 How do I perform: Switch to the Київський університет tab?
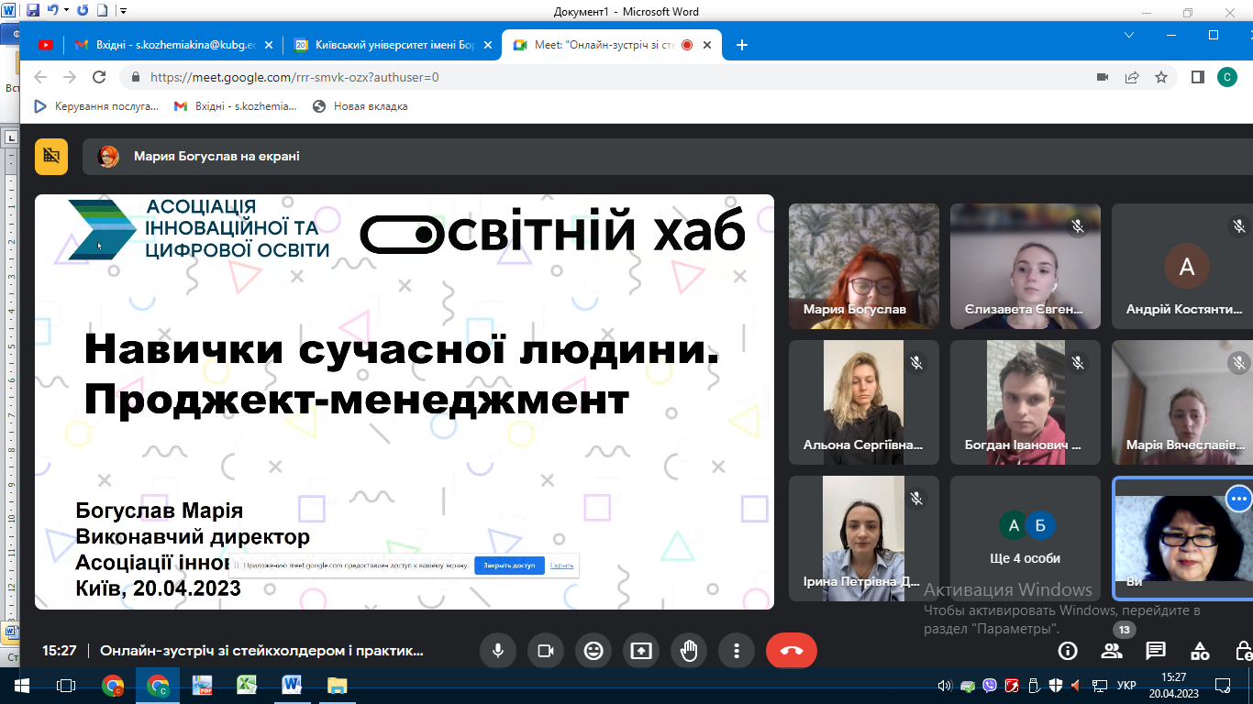coord(385,44)
